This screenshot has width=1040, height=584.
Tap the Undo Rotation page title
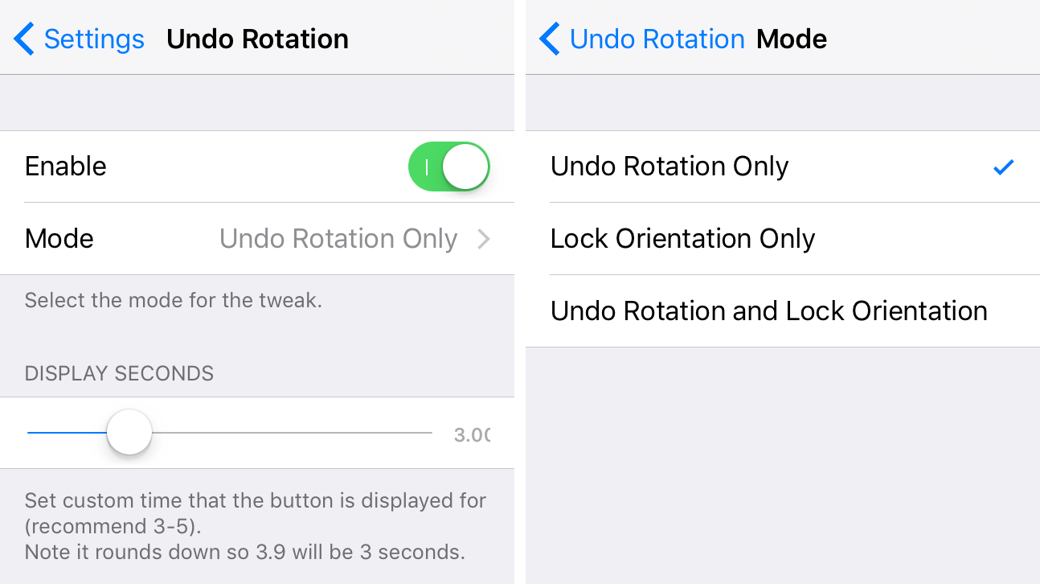tap(257, 38)
